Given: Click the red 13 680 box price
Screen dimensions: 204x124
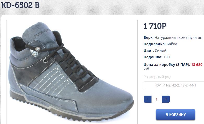Looking at the screenshot, I should pyautogui.click(x=197, y=65).
